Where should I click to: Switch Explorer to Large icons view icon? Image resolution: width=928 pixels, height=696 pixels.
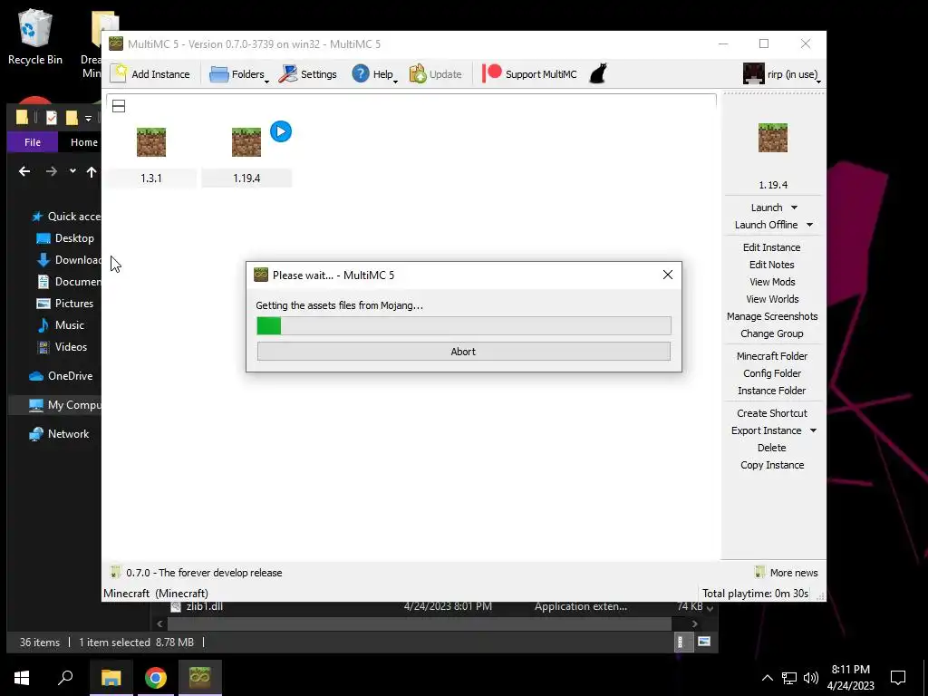coord(704,642)
